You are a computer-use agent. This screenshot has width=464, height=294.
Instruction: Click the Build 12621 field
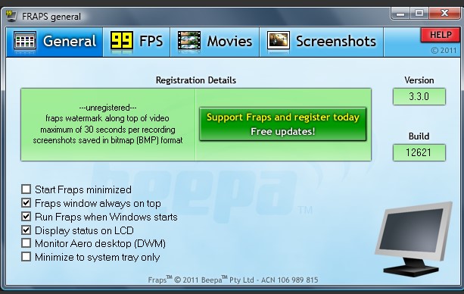(x=419, y=152)
